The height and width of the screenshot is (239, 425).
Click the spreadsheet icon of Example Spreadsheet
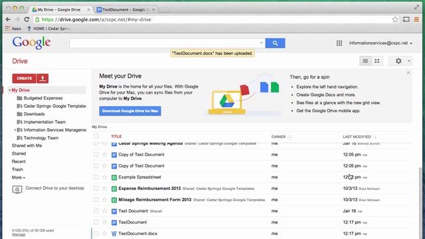point(114,177)
